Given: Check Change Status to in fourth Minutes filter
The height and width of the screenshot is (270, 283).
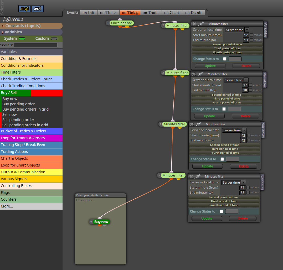Looking at the screenshot, I should pyautogui.click(x=222, y=211).
